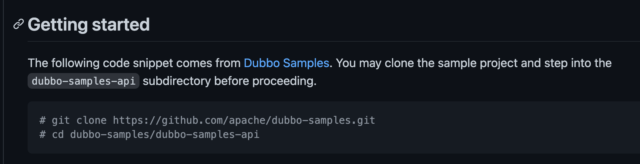This screenshot has height=164, width=640.
Task: Click the word 'clone' in the code block
Action: pyautogui.click(x=91, y=120)
